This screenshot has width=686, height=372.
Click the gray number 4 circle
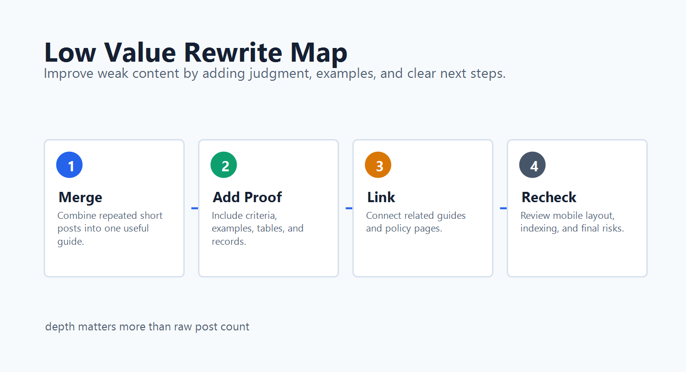point(533,165)
